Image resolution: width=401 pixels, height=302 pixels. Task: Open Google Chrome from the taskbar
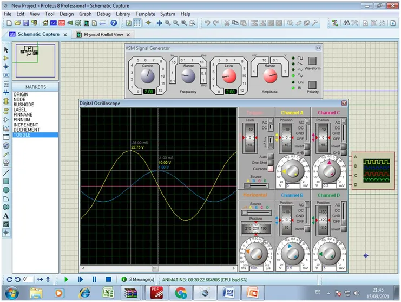point(181,293)
